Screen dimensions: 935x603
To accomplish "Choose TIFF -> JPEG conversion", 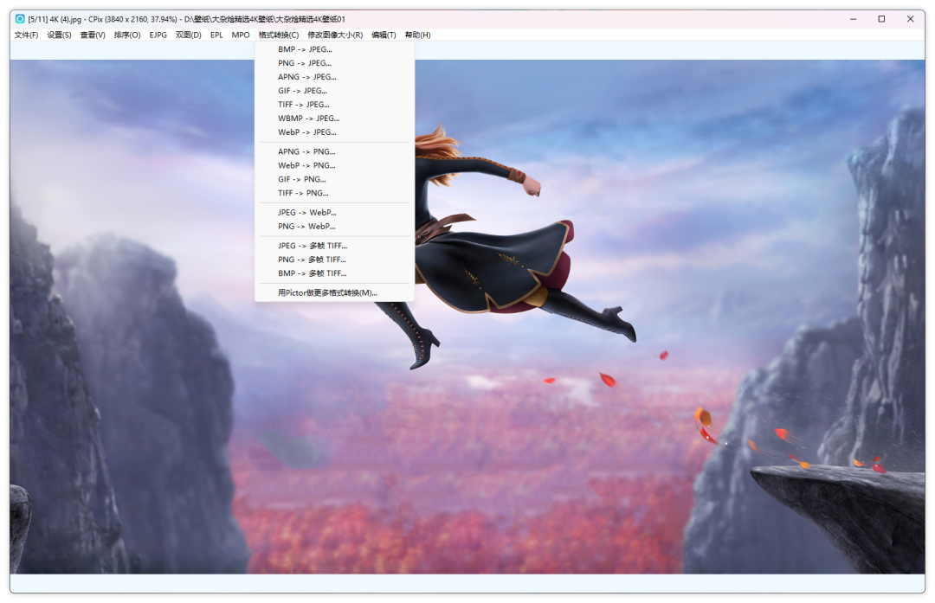I will tap(334, 105).
